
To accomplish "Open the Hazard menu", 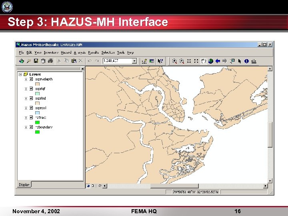I will point(66,52).
